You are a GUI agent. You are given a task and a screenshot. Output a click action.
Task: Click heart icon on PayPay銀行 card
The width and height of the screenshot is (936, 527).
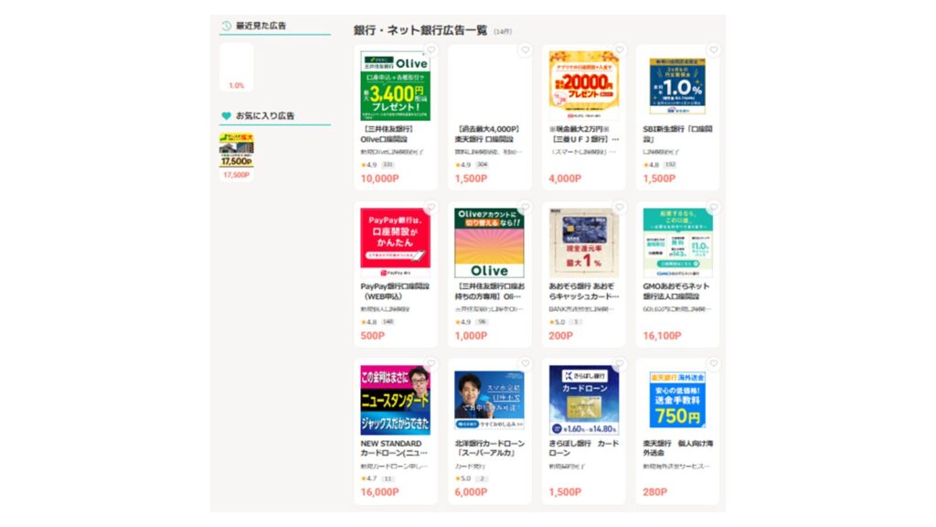431,208
